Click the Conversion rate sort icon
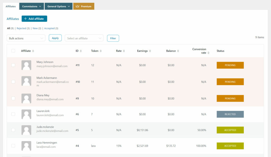 [x=209, y=53]
